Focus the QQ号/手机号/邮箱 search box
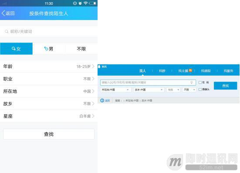Viewport: 240px width, 173px height. [x=148, y=83]
